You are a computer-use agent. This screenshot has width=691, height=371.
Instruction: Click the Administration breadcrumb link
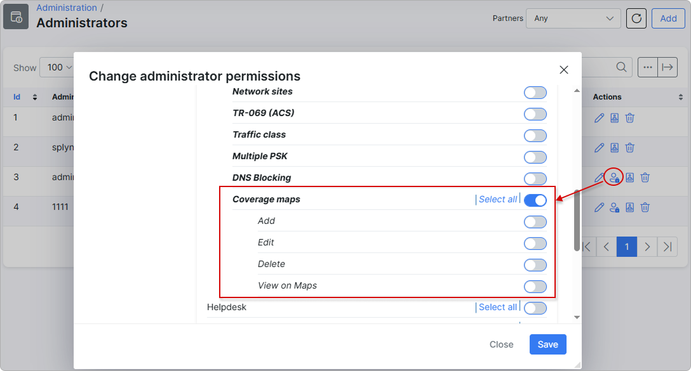(x=67, y=8)
